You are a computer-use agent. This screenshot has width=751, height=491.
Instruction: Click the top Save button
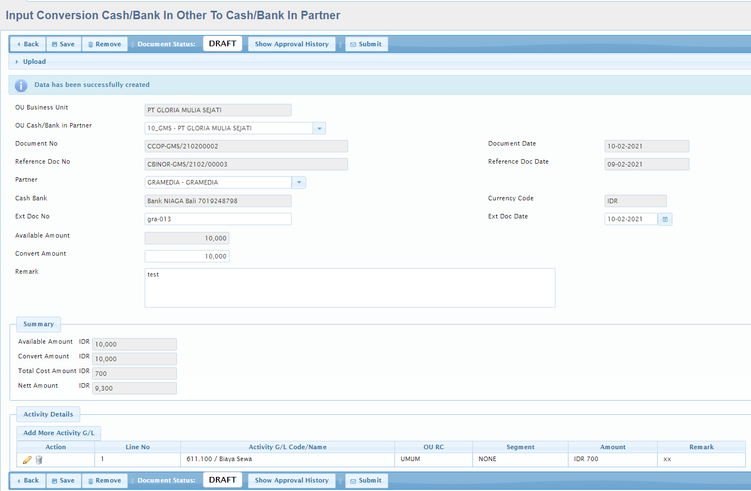63,44
